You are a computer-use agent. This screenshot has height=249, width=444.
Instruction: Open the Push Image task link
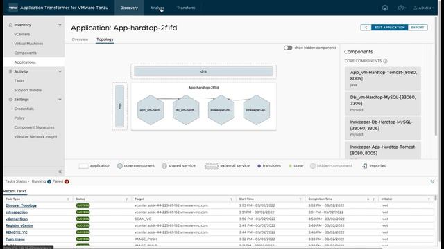15,239
